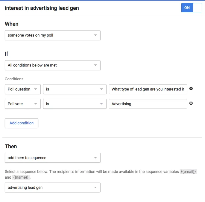This screenshot has width=205, height=202.
Task: Click the white knob of the rule toggle
Action: coord(198,8)
